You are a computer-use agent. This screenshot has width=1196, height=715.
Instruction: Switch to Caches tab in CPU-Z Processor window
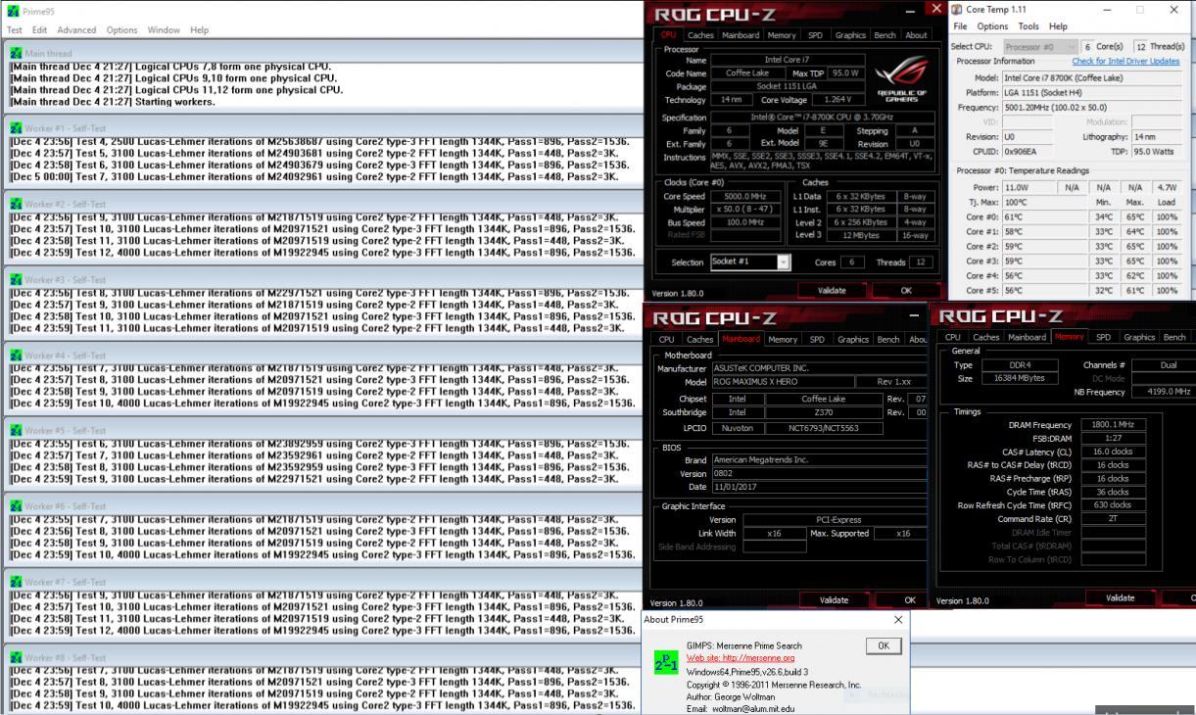[700, 35]
